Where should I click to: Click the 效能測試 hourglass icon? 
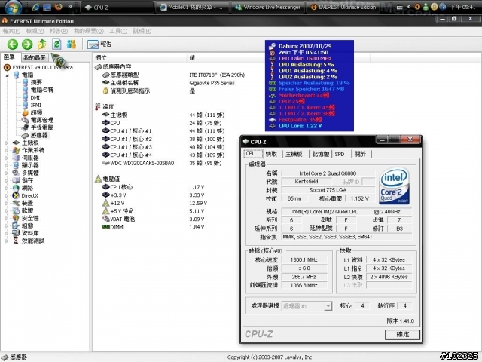pos(16,241)
